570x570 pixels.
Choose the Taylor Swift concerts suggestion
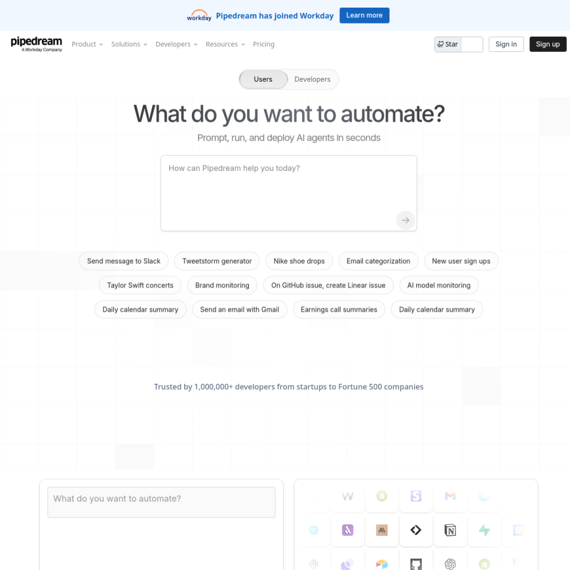coord(140,286)
